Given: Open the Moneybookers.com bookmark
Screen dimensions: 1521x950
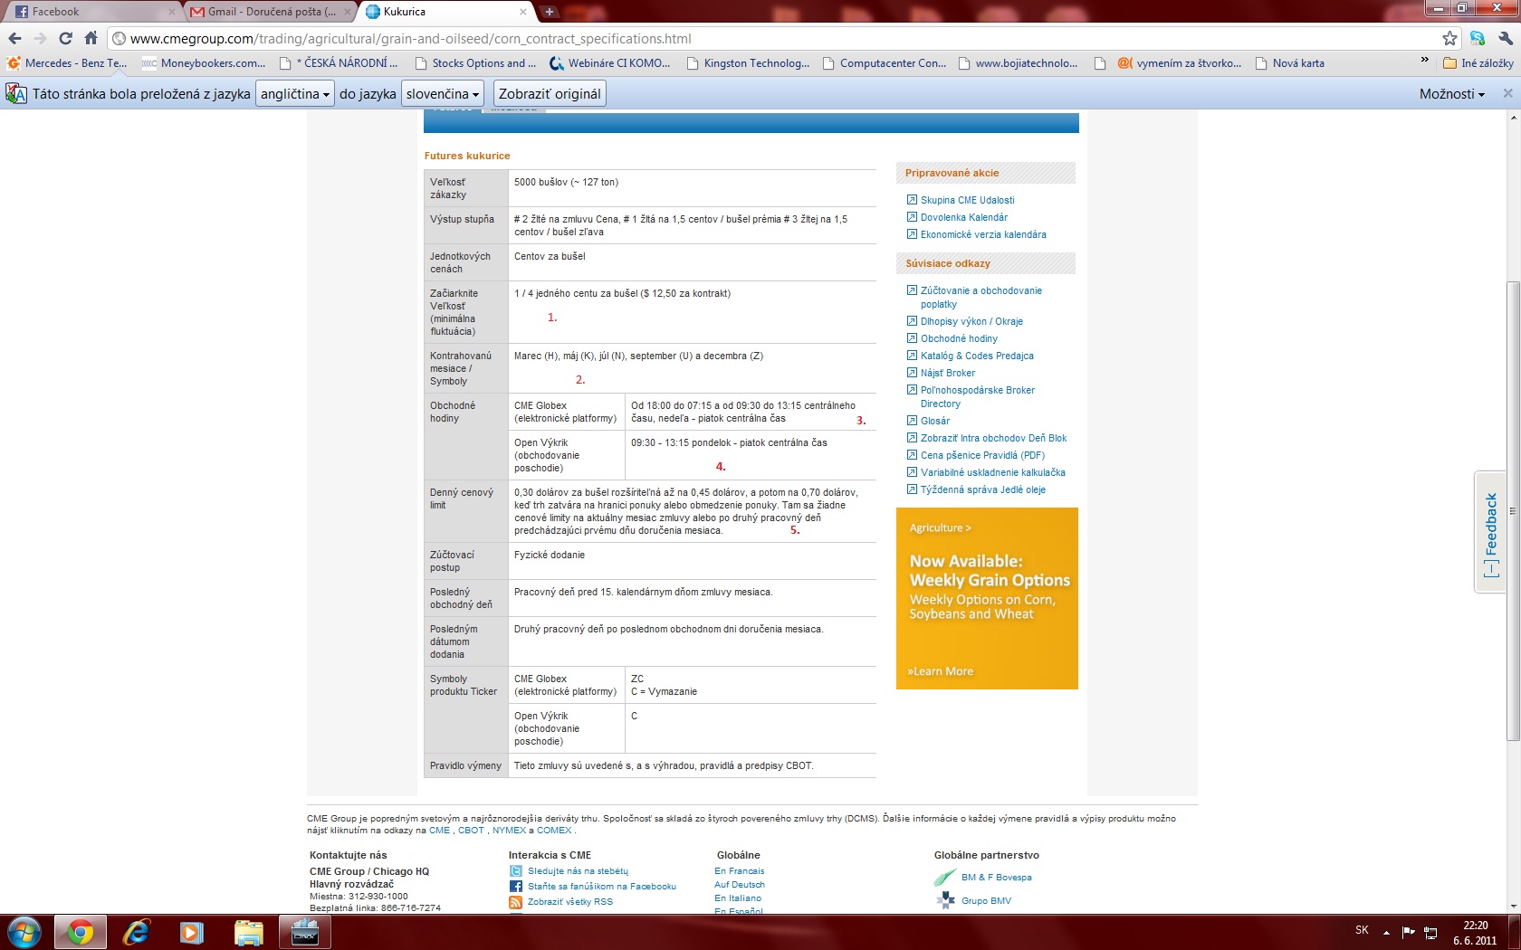Looking at the screenshot, I should click(x=204, y=63).
